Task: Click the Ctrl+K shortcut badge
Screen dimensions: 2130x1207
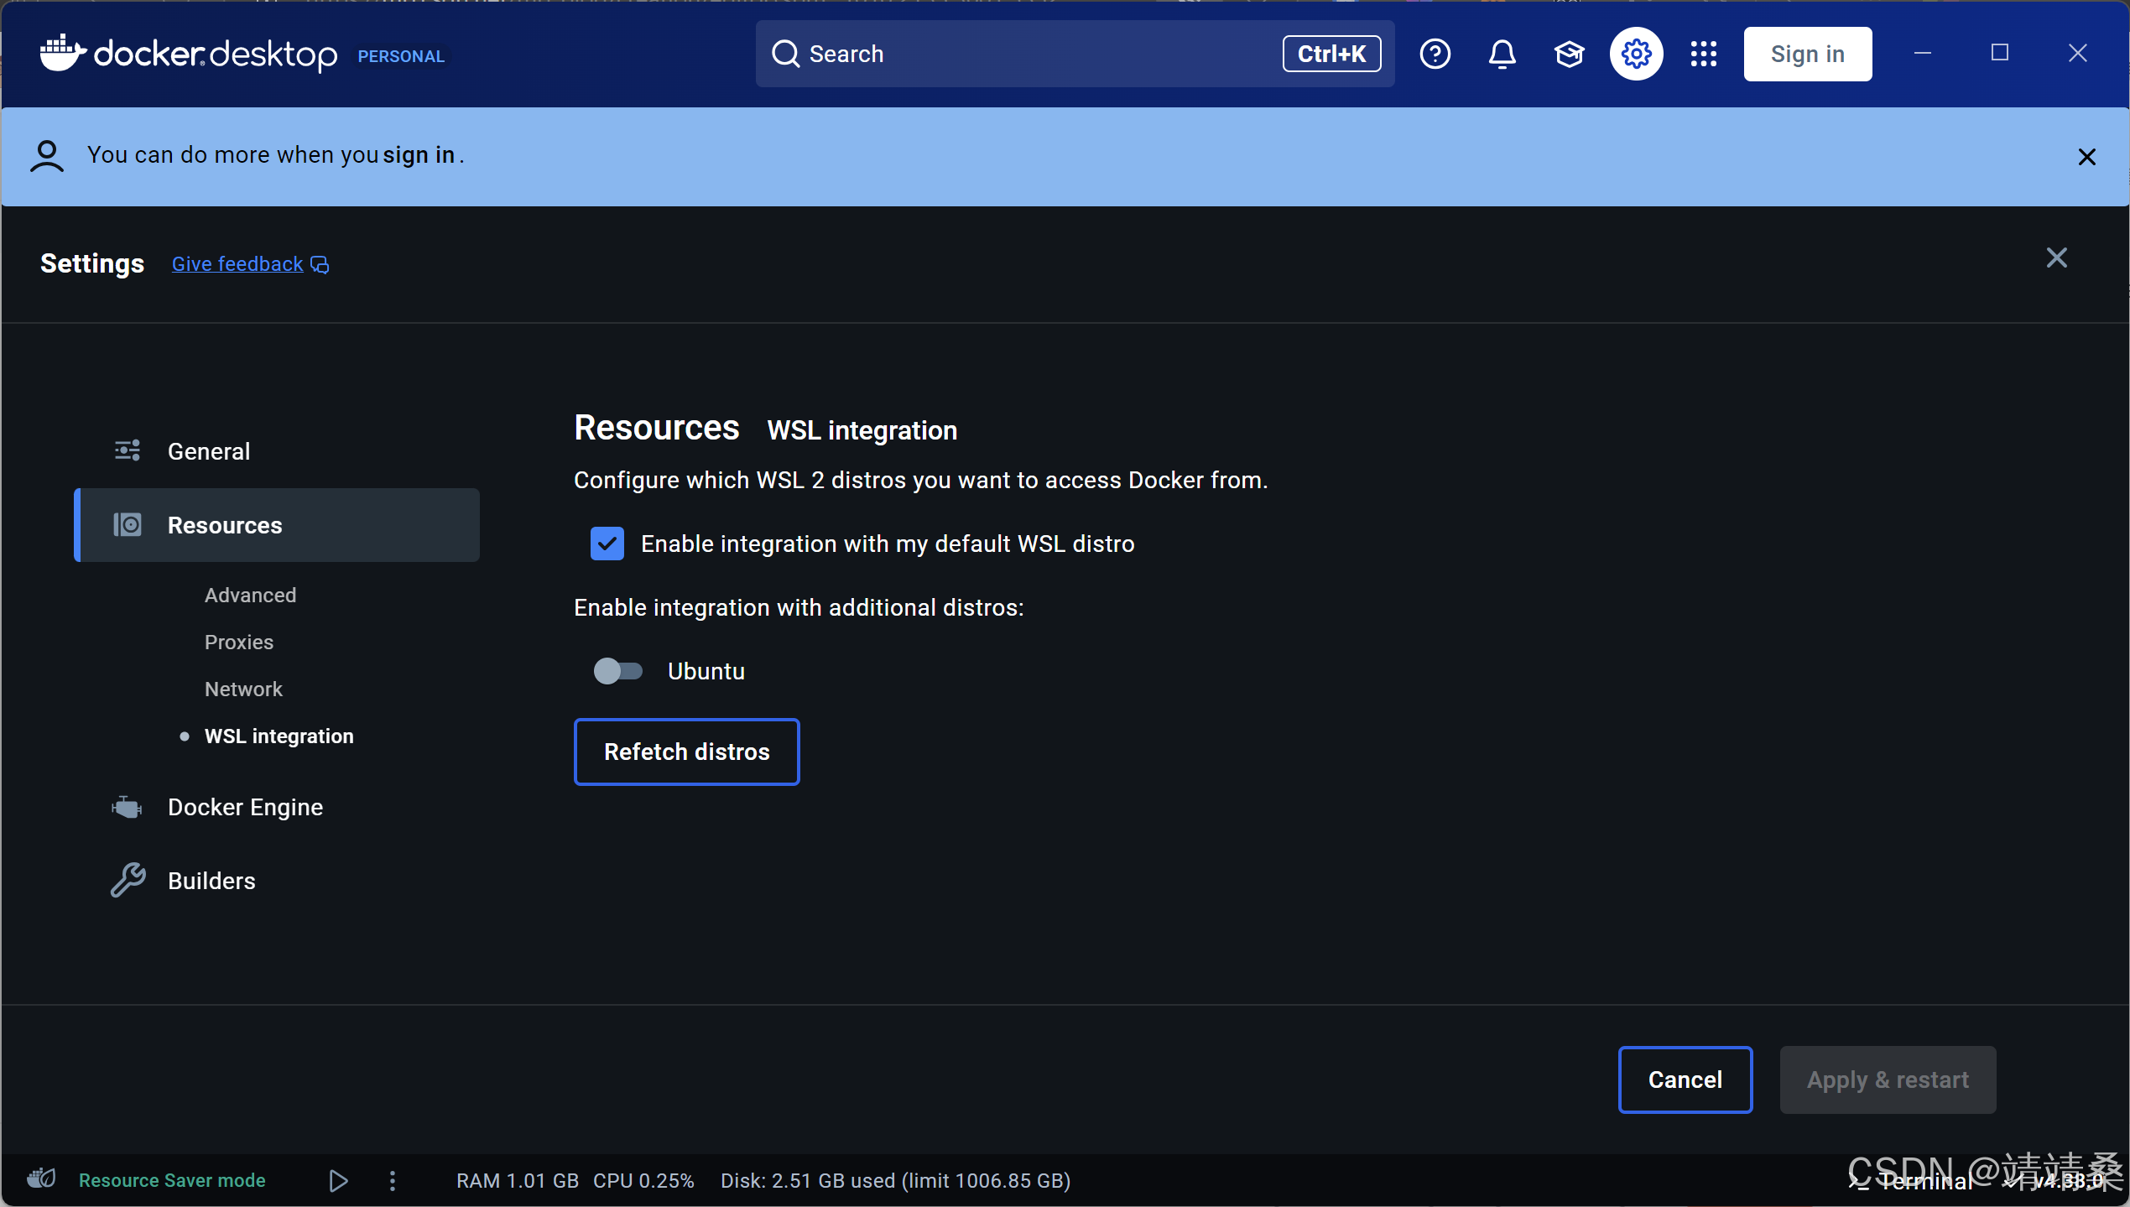Action: coord(1331,54)
